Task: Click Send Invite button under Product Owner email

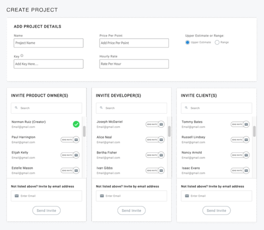Action: point(46,211)
